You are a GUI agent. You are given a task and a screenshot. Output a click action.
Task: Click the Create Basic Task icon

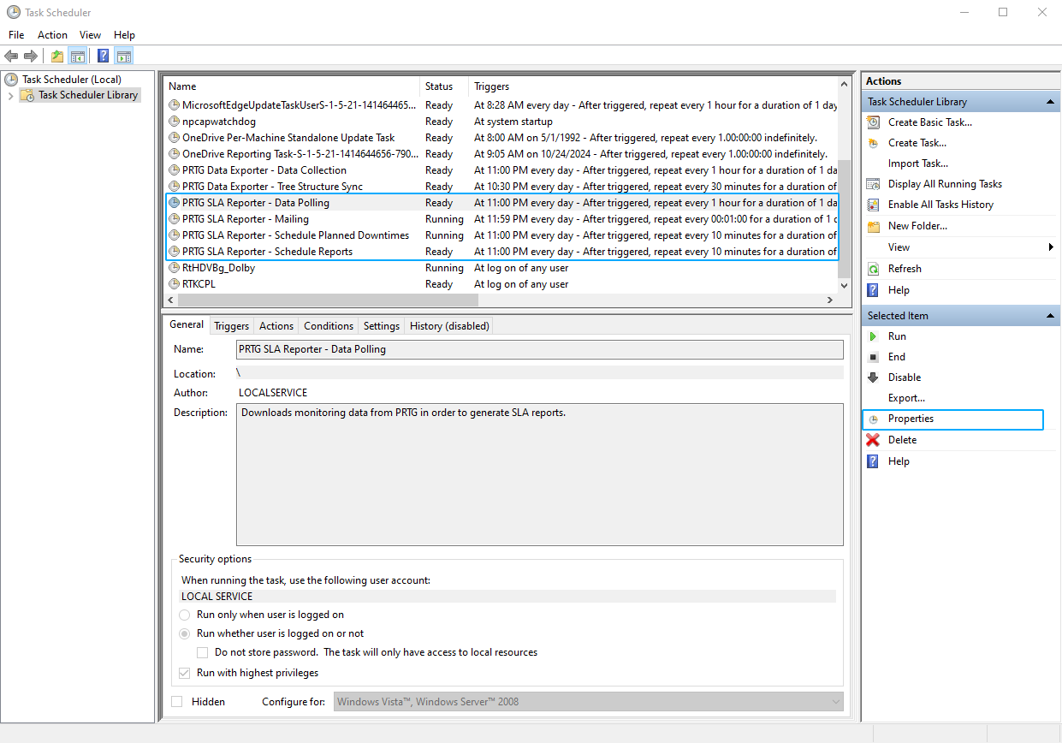[873, 122]
